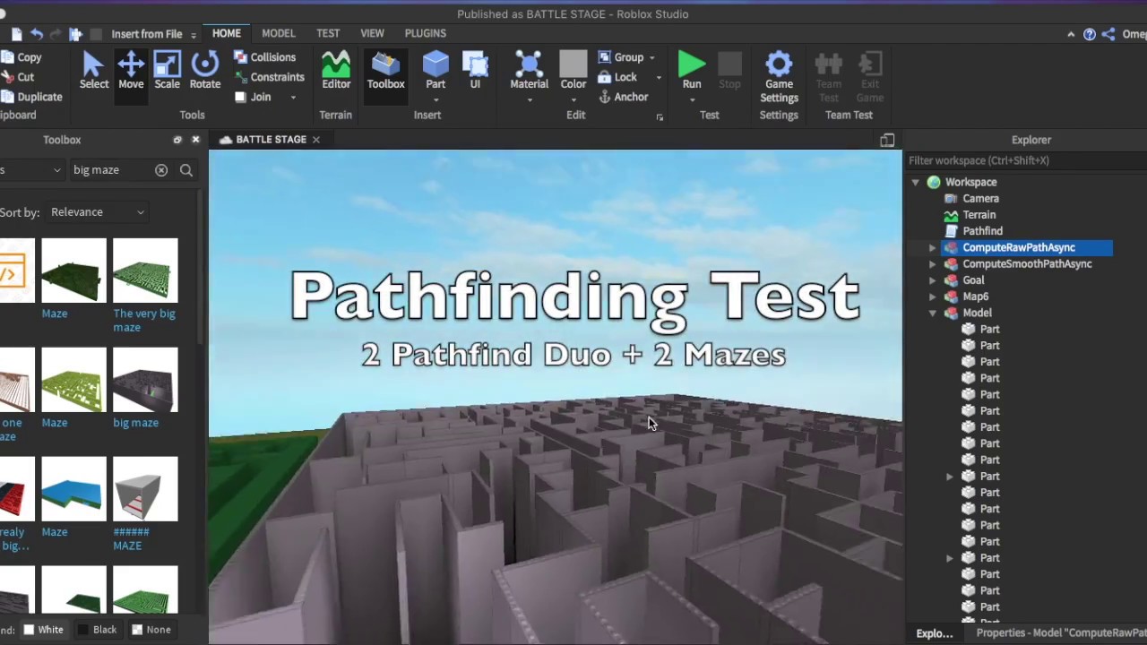
Task: Click the Undo arrow icon
Action: pyautogui.click(x=36, y=34)
